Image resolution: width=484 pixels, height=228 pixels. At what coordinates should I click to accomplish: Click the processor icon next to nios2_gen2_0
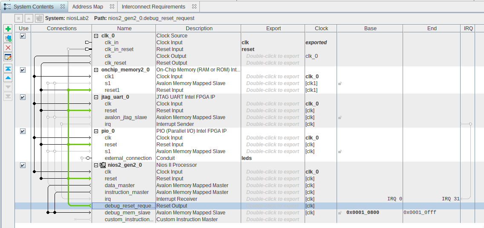pos(103,165)
